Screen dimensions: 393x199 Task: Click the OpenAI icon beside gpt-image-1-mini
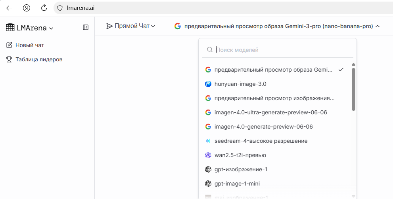click(208, 184)
